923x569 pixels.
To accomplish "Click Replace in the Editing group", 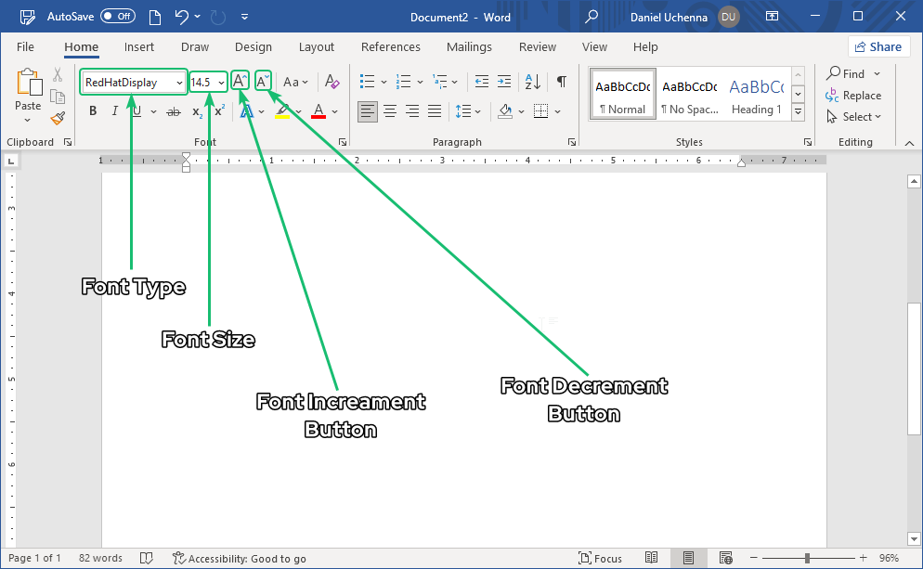I will (x=854, y=96).
